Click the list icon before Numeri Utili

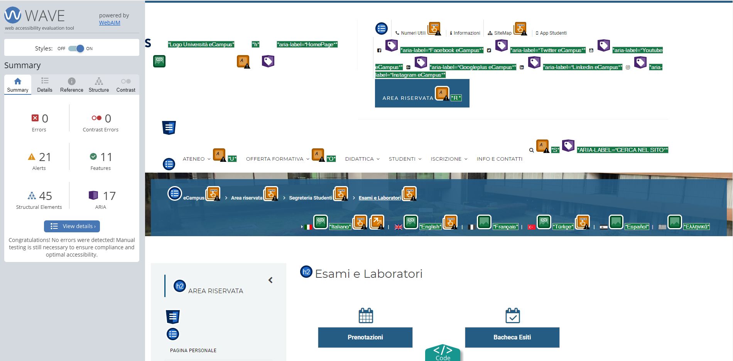pyautogui.click(x=382, y=28)
